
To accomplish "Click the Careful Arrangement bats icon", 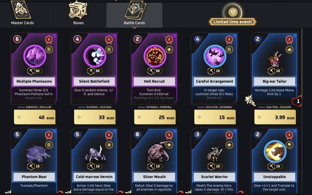I will coord(215,56).
